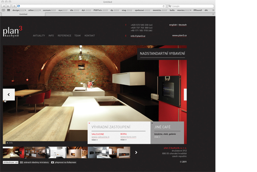The image size is (257, 172).
Task: Click the plan3 kuchyně logo
Action: pyautogui.click(x=13, y=32)
